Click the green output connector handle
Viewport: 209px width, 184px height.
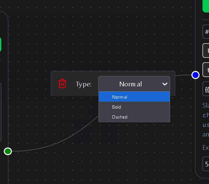8,151
